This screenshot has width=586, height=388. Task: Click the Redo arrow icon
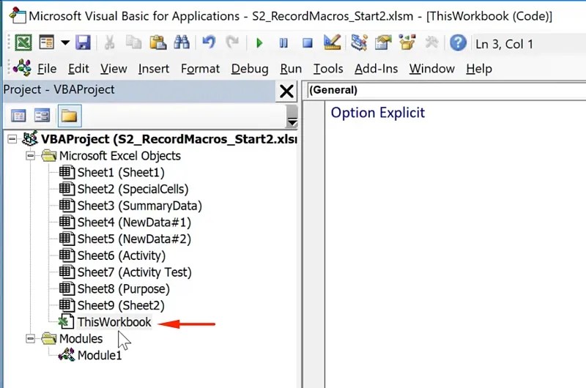click(x=232, y=43)
